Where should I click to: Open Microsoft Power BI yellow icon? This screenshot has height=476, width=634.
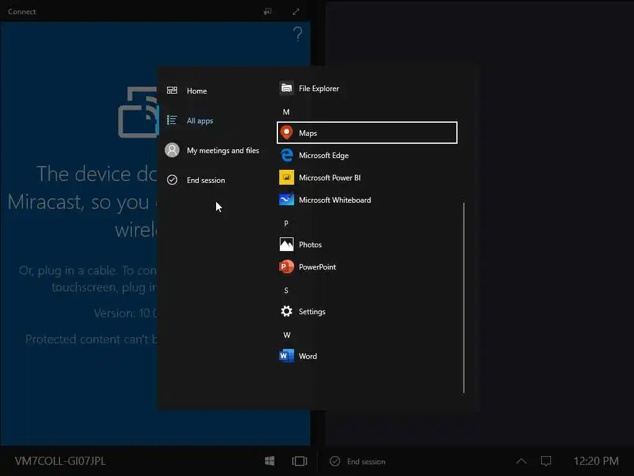coord(287,177)
